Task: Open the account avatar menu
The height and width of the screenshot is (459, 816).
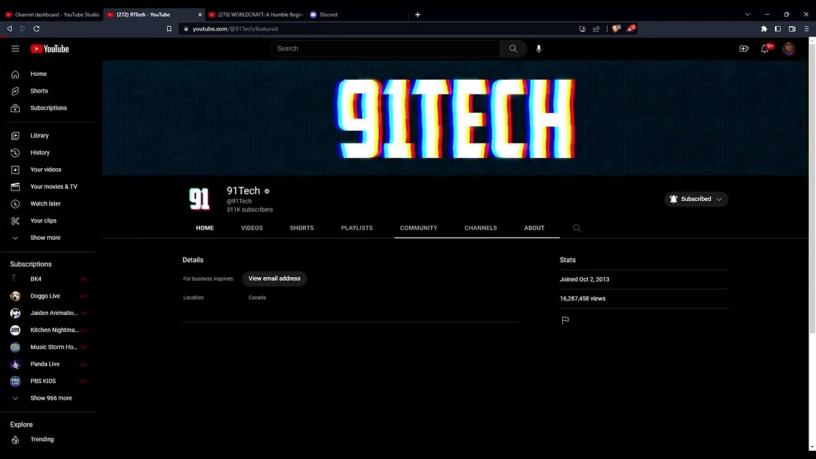Action: [x=789, y=48]
